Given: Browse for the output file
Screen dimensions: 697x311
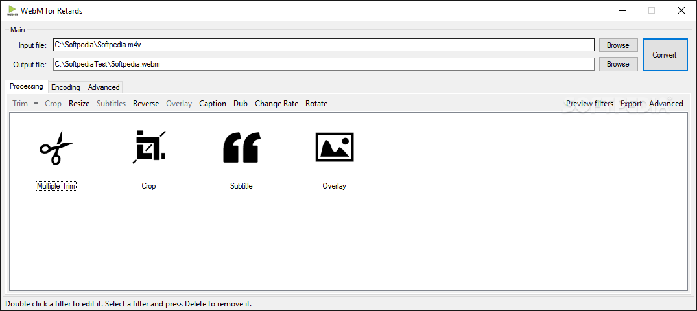Looking at the screenshot, I should (x=618, y=64).
